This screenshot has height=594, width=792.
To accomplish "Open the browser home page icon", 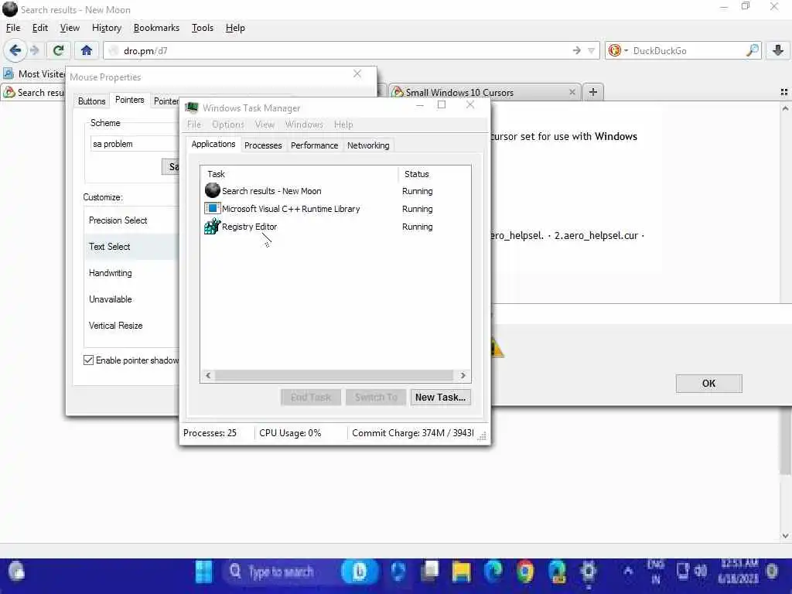I will [x=87, y=50].
